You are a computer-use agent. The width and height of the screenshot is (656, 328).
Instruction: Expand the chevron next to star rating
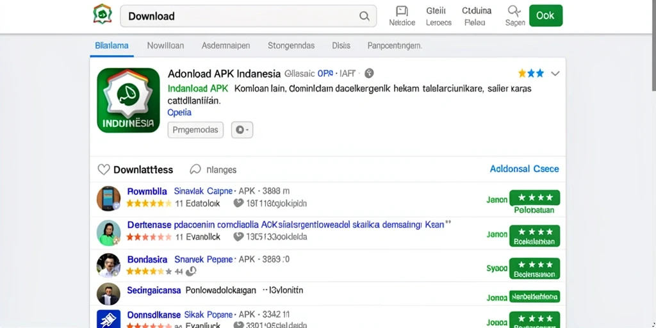click(x=555, y=74)
